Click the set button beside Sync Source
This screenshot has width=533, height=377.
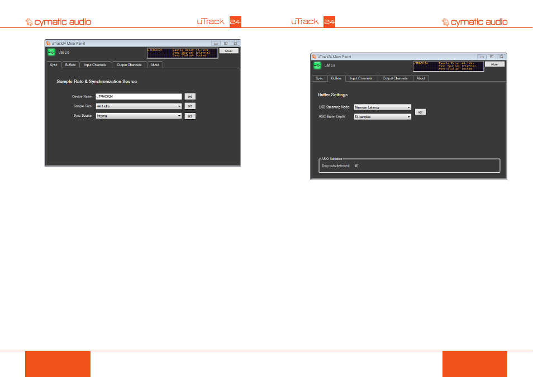189,116
